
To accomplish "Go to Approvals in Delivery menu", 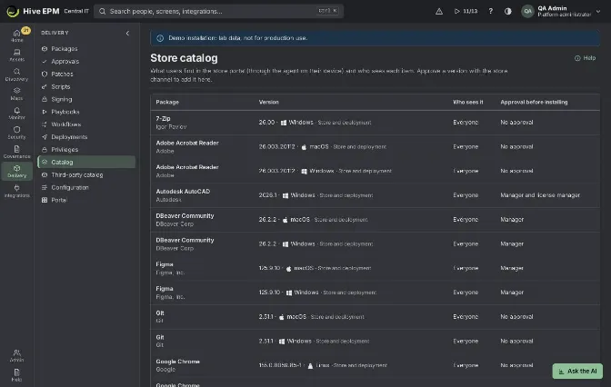I will pos(86,61).
